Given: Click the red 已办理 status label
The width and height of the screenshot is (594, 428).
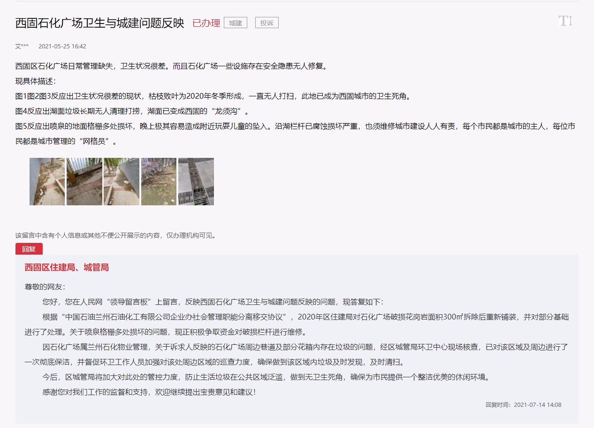Looking at the screenshot, I should (206, 23).
